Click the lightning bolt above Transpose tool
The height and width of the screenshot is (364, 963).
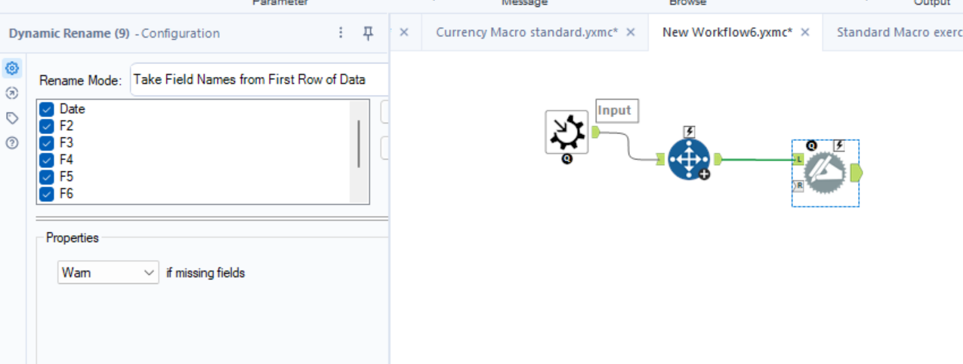[x=689, y=132]
